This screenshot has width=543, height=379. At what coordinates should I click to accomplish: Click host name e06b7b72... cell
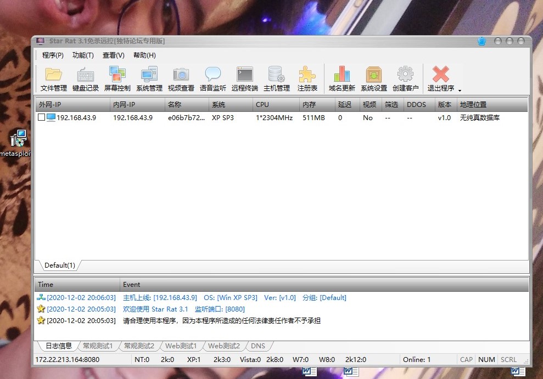[186, 117]
